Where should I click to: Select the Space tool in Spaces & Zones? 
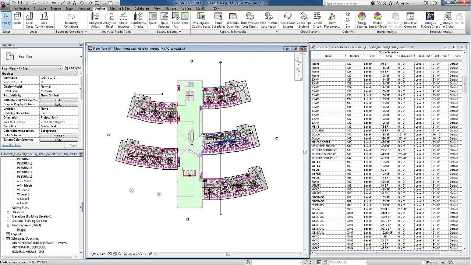152,20
